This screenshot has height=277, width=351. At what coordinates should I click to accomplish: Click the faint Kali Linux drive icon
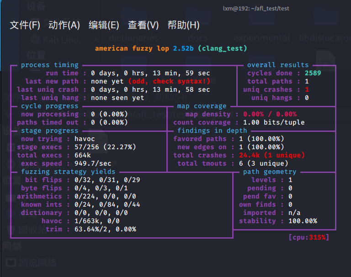tap(34, 39)
